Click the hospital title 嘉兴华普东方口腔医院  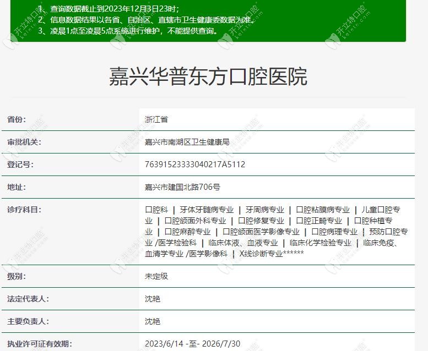point(208,76)
